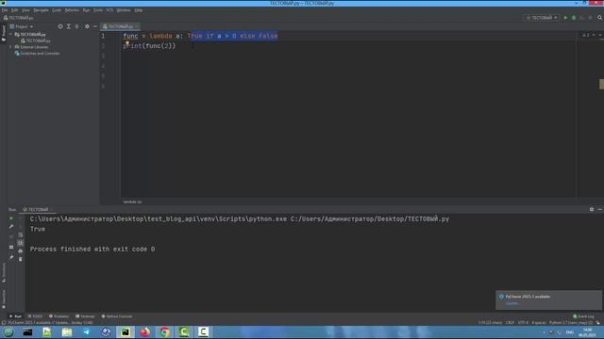Open Chrome from the taskbar
The width and height of the screenshot is (604, 339).
(164, 331)
